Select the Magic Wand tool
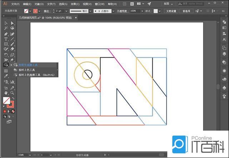 click(6, 28)
